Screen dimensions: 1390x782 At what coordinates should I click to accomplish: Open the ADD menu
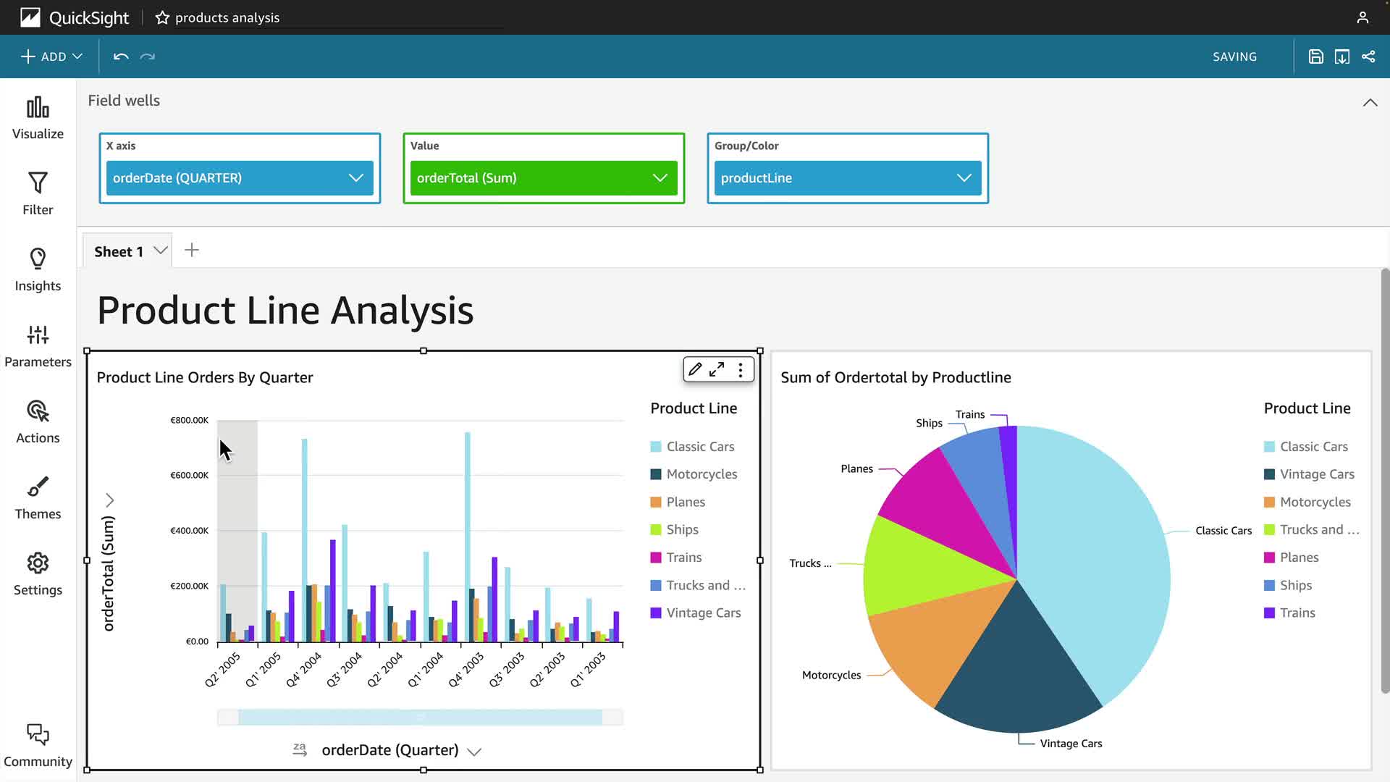51,56
